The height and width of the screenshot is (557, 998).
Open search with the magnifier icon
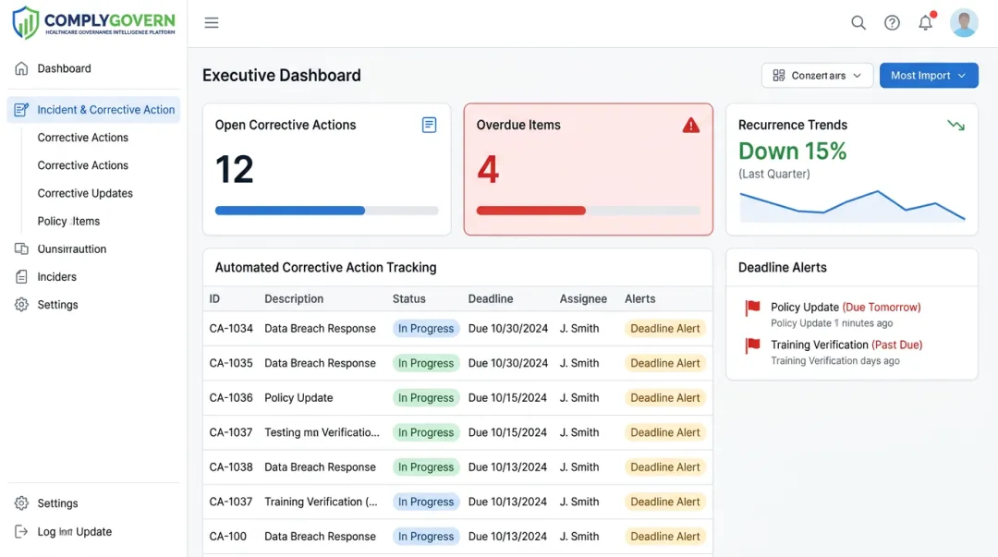pyautogui.click(x=858, y=23)
